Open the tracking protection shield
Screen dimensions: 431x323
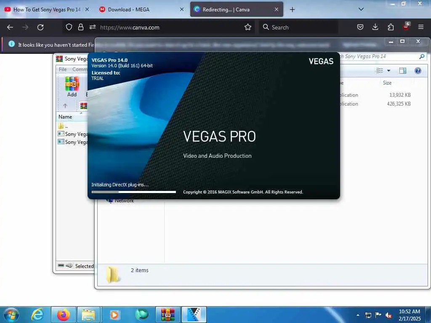click(x=69, y=27)
